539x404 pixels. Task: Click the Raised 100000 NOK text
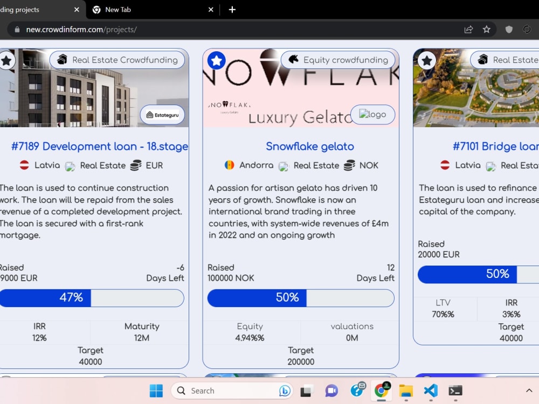tap(231, 273)
